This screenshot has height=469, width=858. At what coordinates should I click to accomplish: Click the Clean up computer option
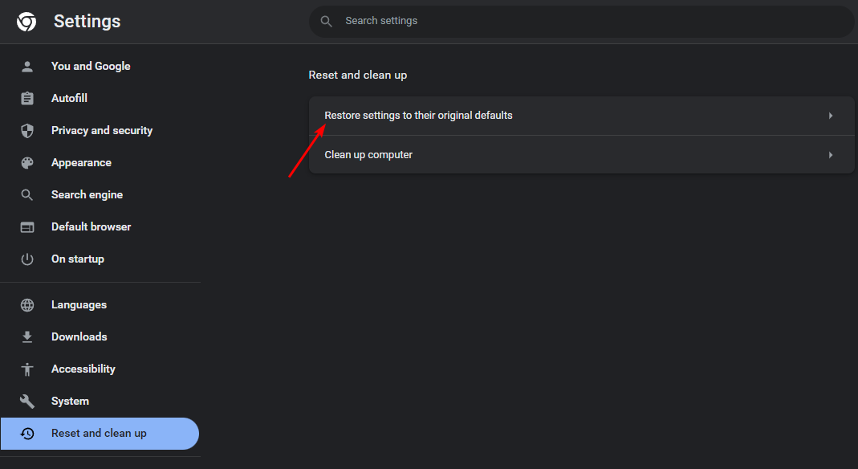tap(368, 155)
